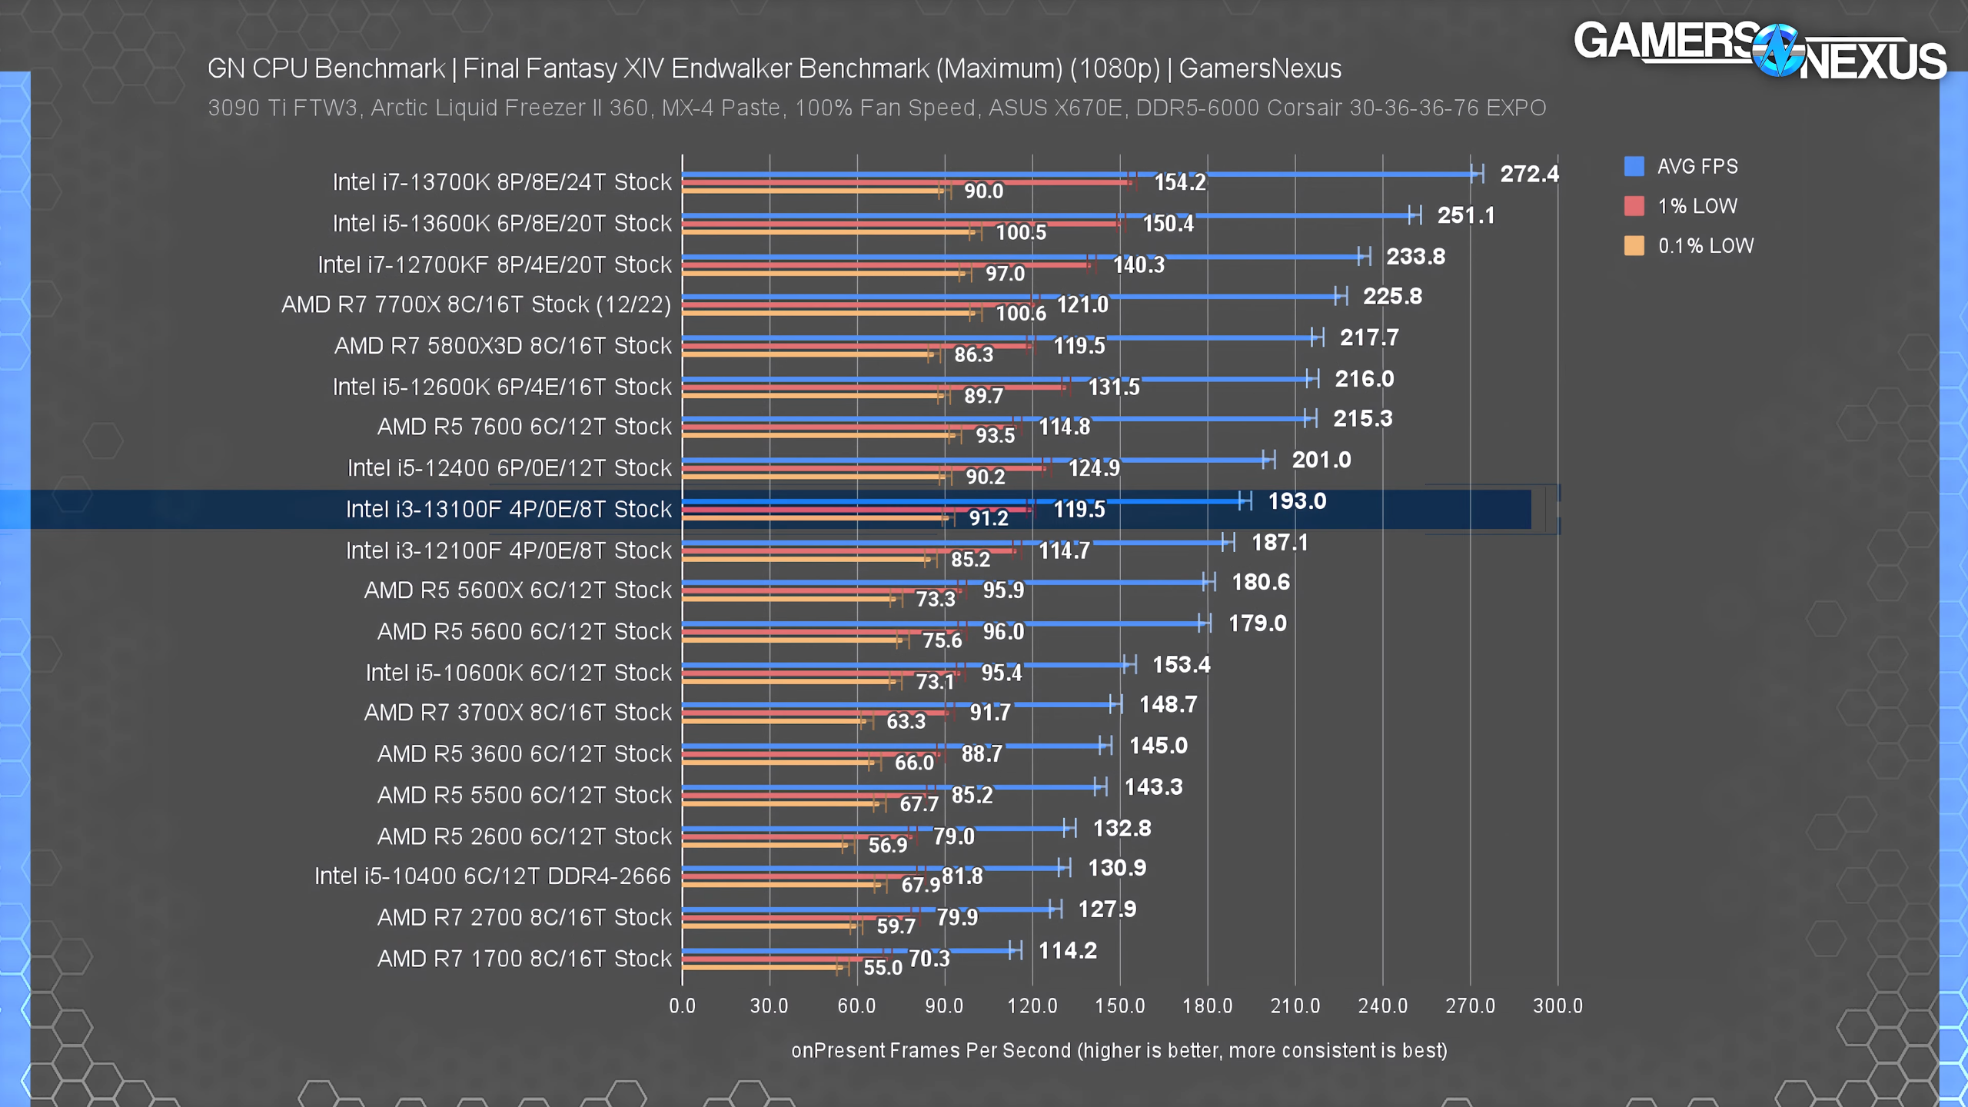Click the 153.4 average FPS value

(x=1181, y=665)
